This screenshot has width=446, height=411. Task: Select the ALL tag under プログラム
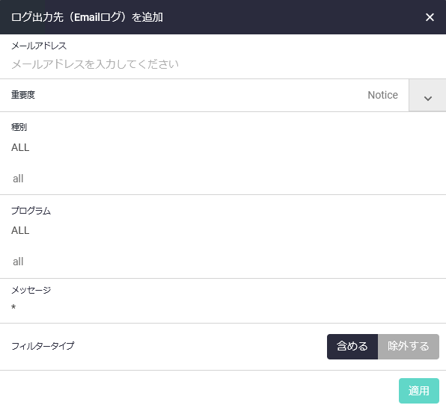[x=20, y=230]
